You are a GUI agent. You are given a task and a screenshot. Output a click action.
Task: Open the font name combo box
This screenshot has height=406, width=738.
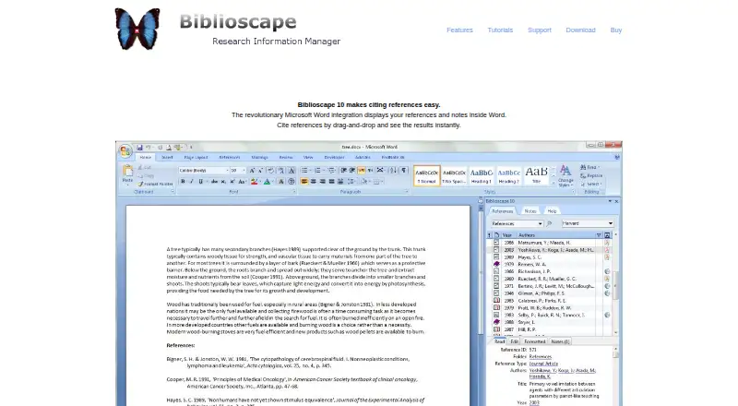[203, 171]
